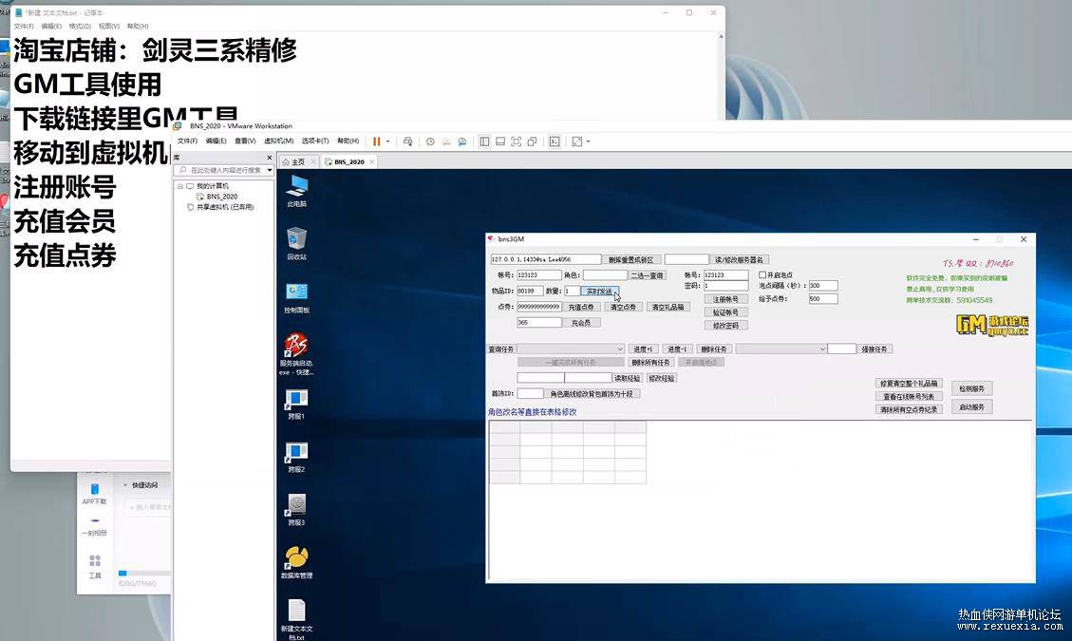Click the Unity mode icon
1072x641 pixels.
tap(532, 141)
